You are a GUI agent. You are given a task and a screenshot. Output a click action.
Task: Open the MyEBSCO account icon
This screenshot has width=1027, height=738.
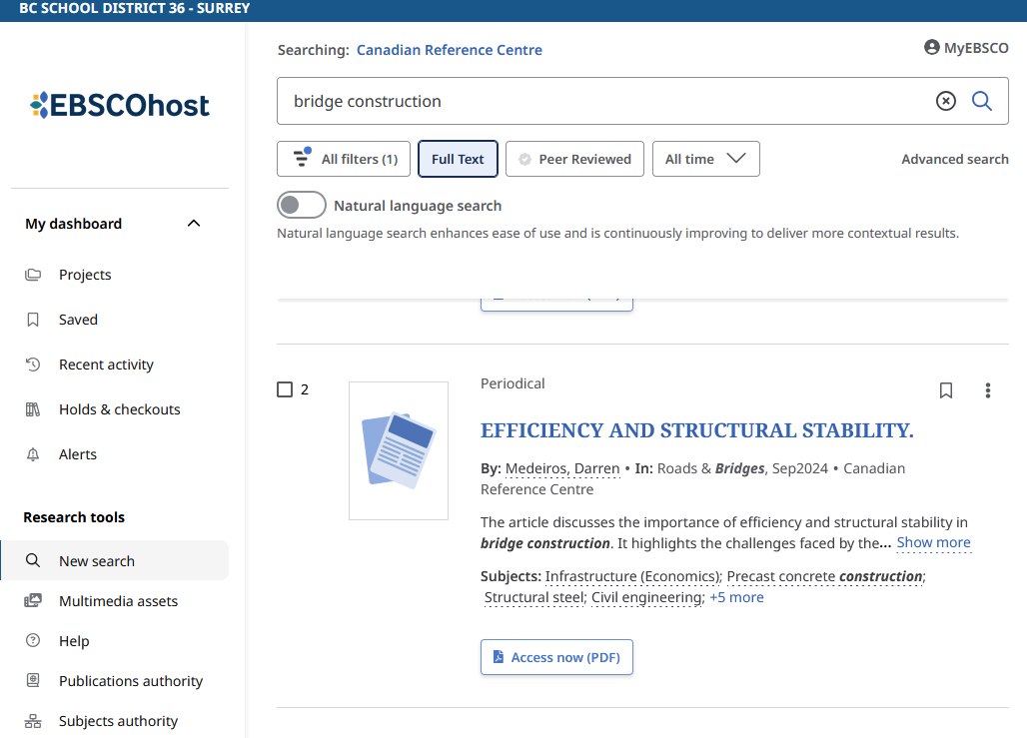coord(931,47)
